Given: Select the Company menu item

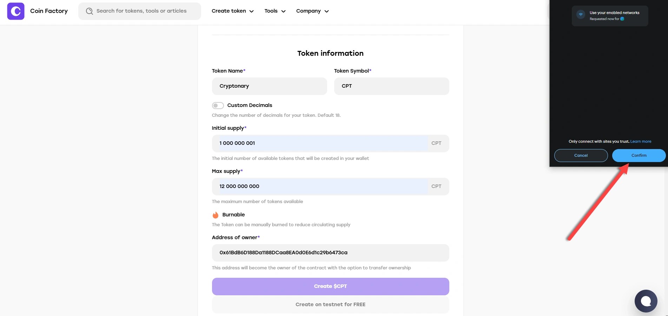Looking at the screenshot, I should point(308,11).
